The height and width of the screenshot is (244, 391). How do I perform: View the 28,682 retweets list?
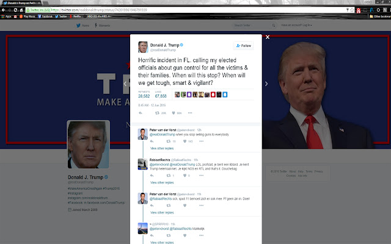point(144,95)
